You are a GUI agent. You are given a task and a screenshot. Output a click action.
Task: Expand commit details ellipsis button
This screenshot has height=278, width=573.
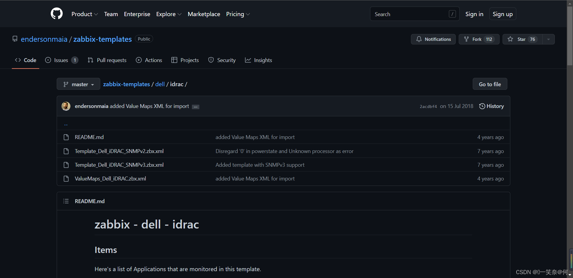[x=195, y=107]
